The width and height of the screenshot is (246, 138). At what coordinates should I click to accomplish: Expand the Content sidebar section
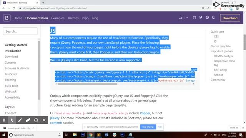pyautogui.click(x=10, y=113)
